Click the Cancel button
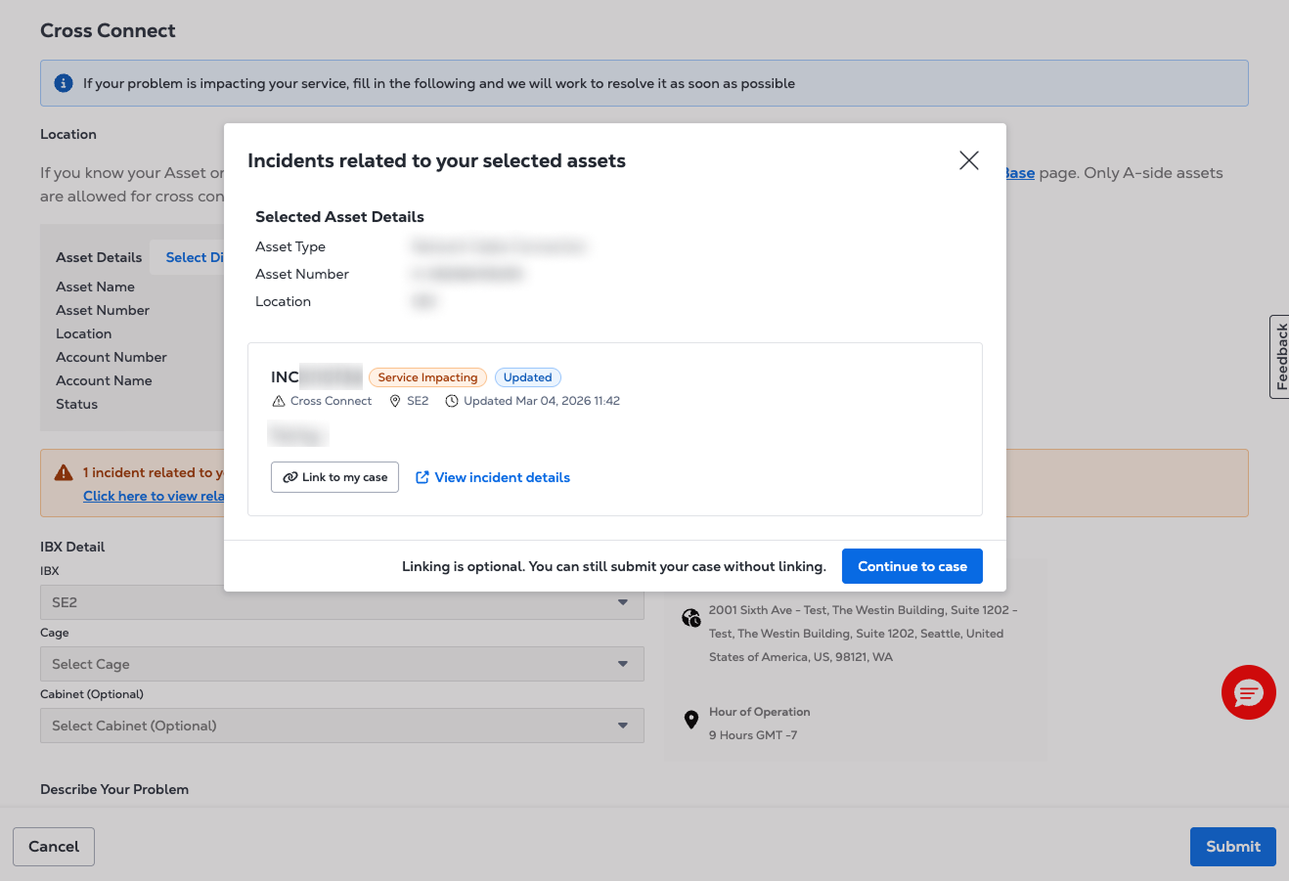 (x=54, y=847)
